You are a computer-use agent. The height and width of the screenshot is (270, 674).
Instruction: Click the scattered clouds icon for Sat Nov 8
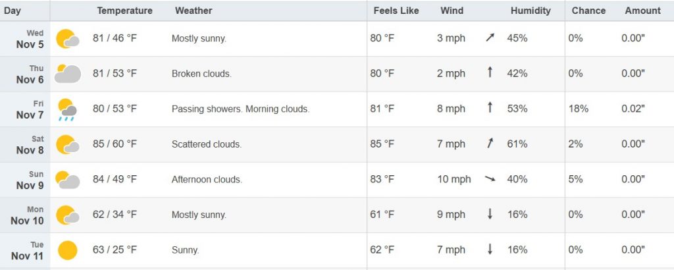pos(67,144)
